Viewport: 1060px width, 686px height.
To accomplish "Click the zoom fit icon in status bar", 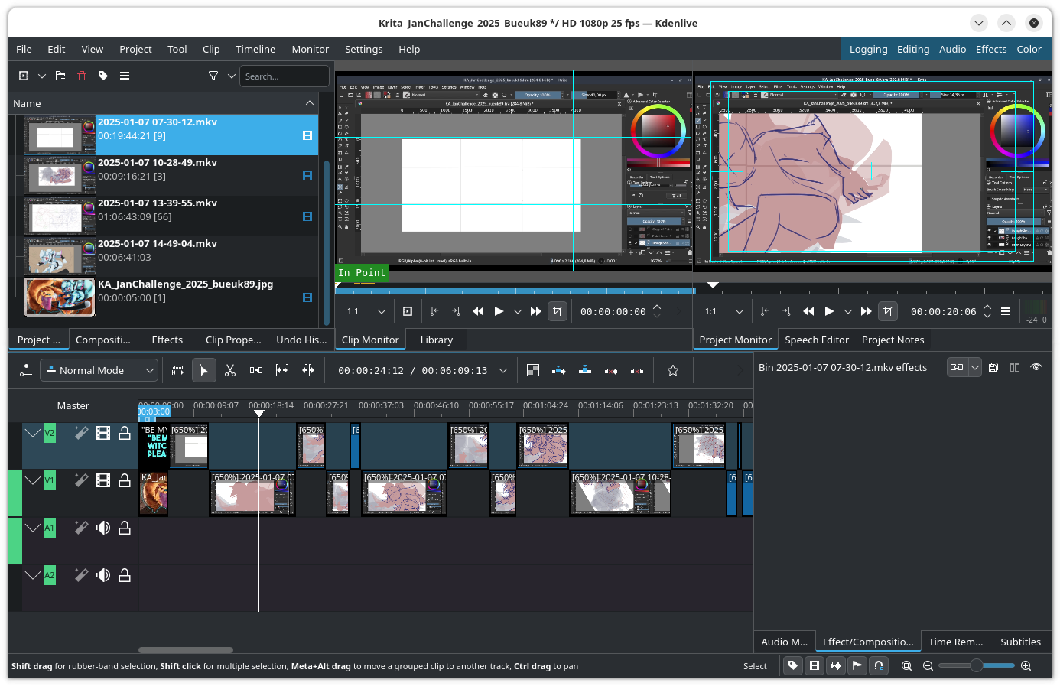I will 906,666.
